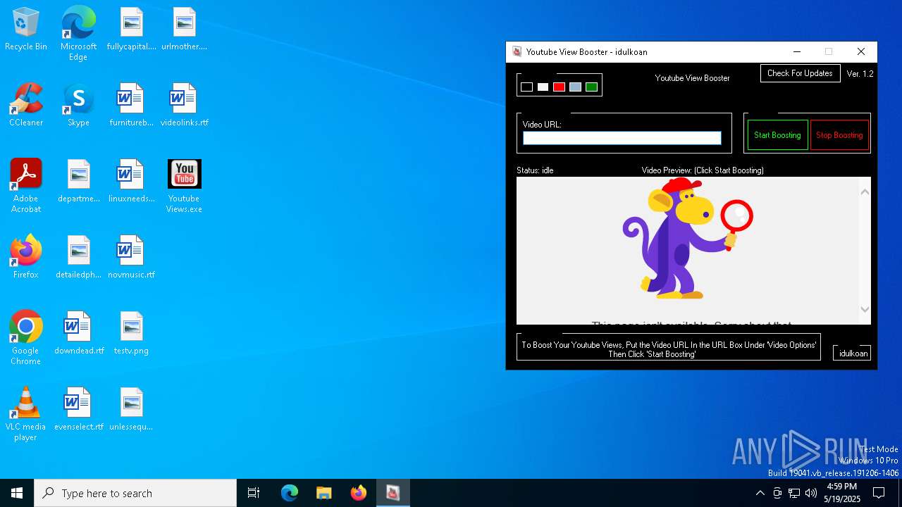Select the downdead.rtf document icon
The height and width of the screenshot is (507, 902).
click(x=78, y=333)
